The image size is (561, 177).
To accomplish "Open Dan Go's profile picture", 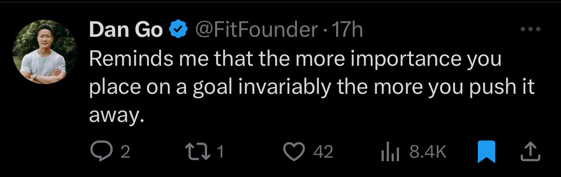I will (x=44, y=52).
